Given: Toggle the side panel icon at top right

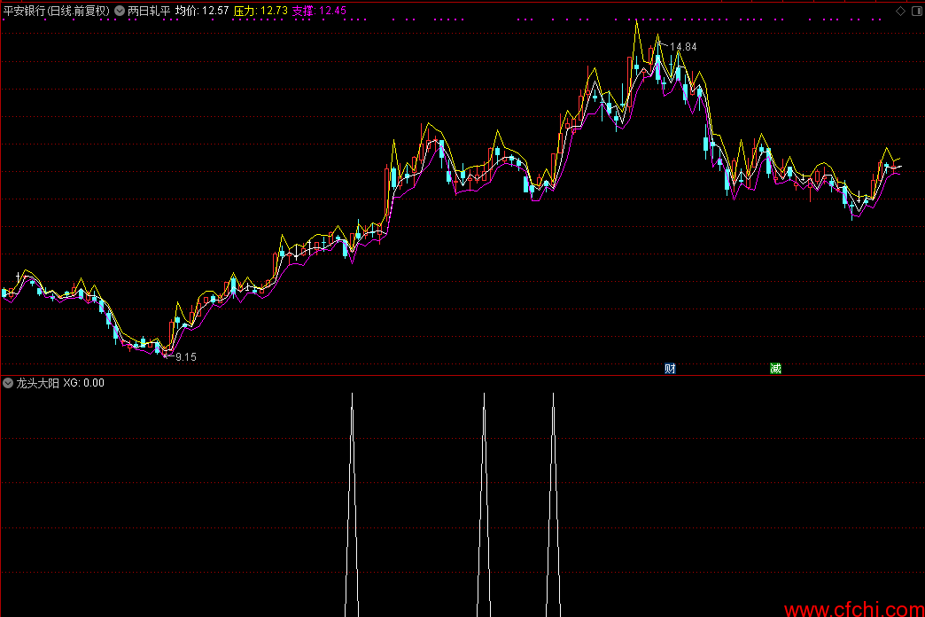Looking at the screenshot, I should pos(917,12).
